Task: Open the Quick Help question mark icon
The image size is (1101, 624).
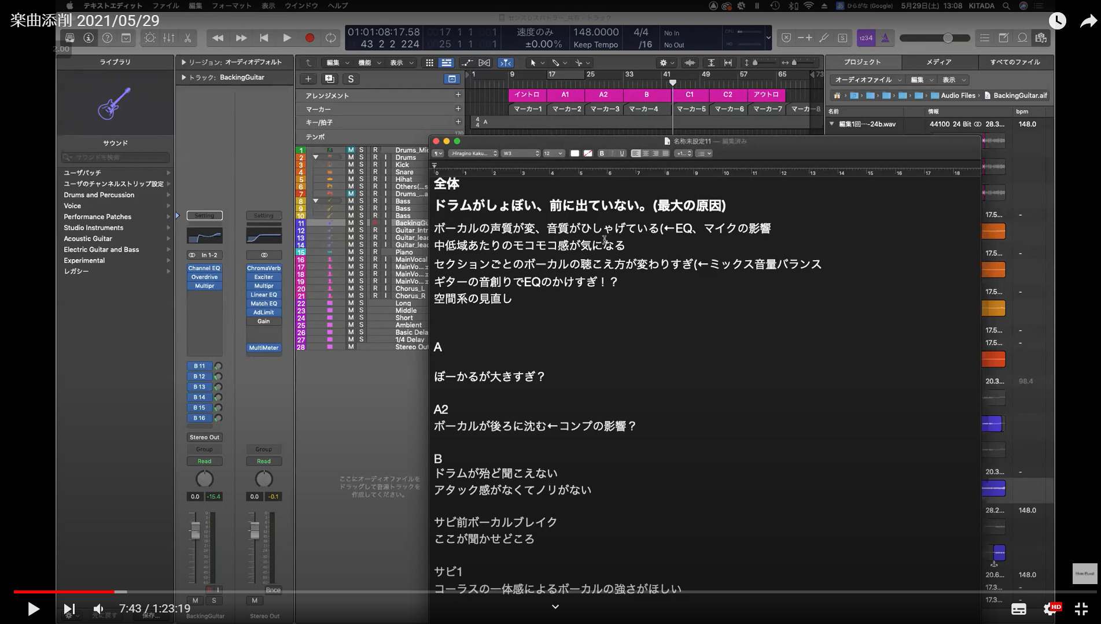Action: 107,38
